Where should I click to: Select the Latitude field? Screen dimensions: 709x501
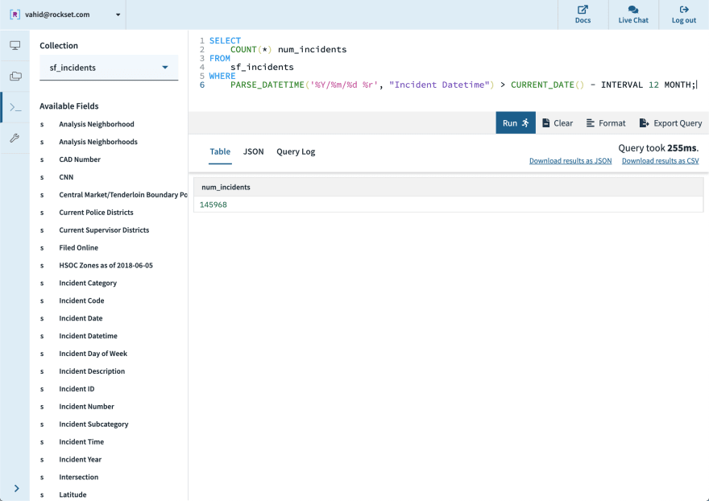(x=73, y=495)
